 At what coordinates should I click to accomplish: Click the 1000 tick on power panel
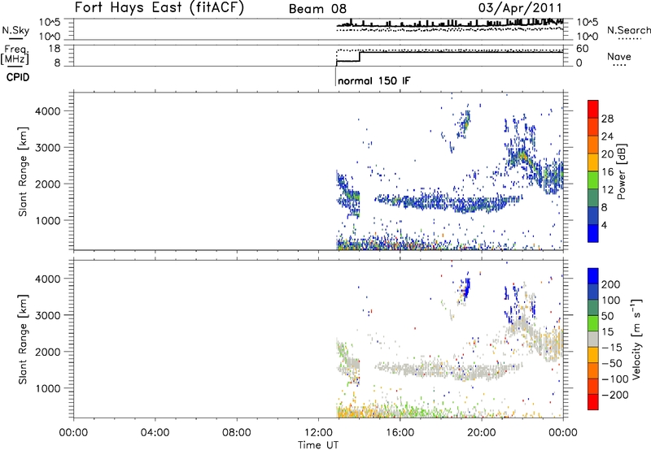click(x=48, y=220)
